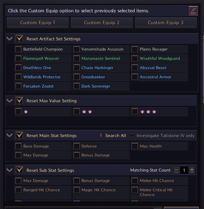
Task: Click the edit pencil icon for custom equip
Action: pos(193,11)
